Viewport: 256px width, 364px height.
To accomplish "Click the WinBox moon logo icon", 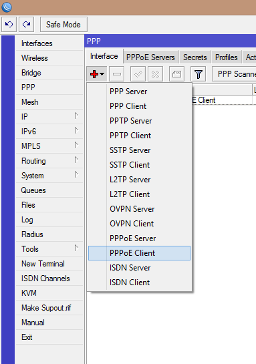I will pos(7,7).
